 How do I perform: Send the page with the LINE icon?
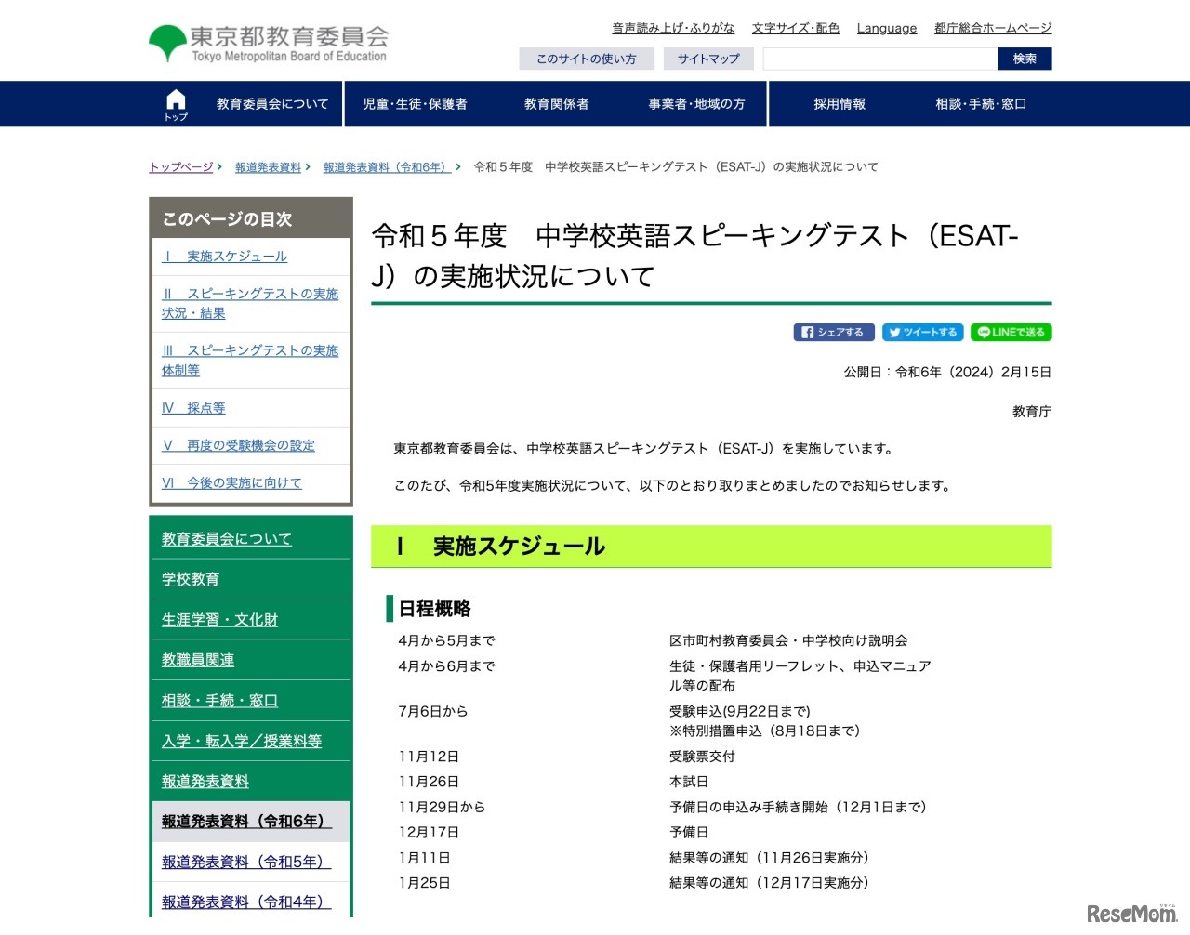point(1011,332)
